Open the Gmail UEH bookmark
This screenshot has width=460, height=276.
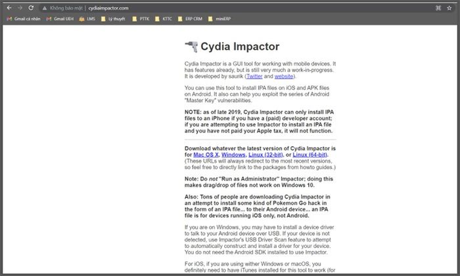tap(60, 19)
